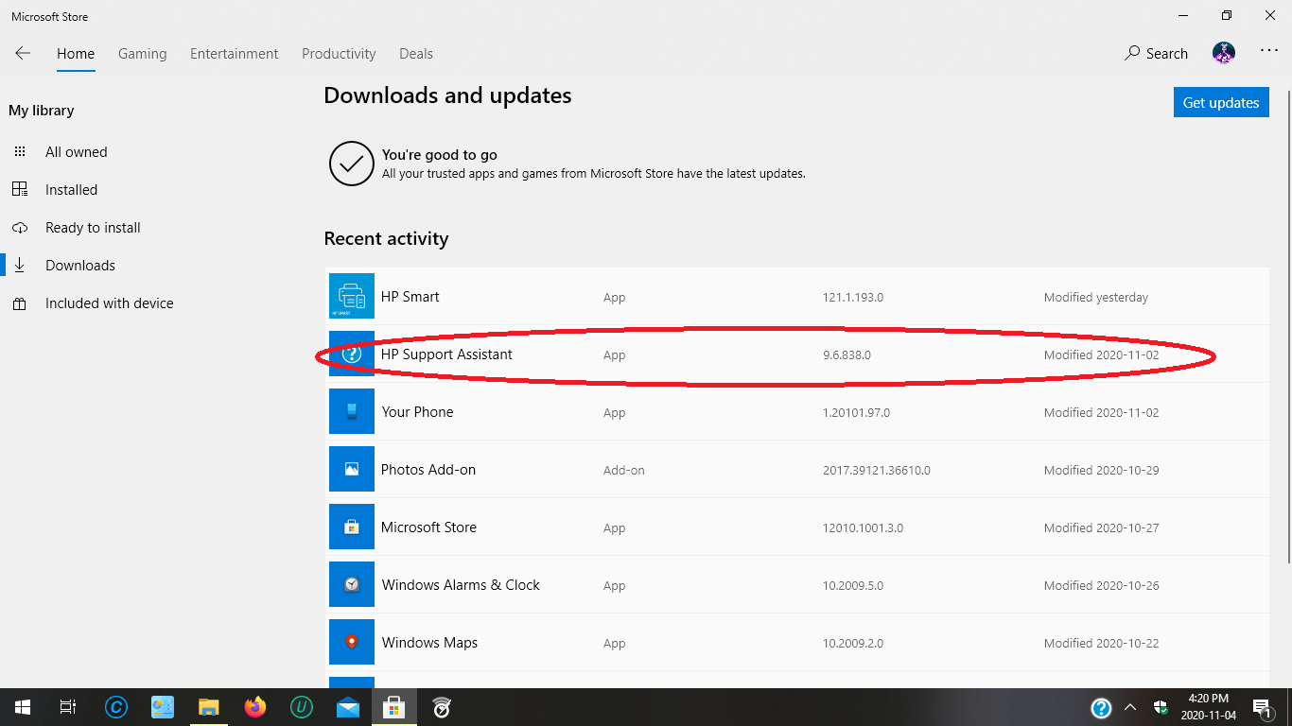Screen dimensions: 1292x726
Task: Click version 2017.39121.36610.0
Action: (x=877, y=471)
